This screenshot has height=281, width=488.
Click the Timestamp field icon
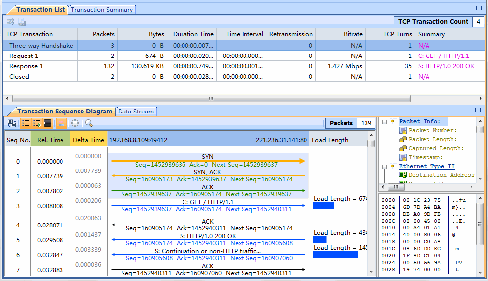point(403,157)
